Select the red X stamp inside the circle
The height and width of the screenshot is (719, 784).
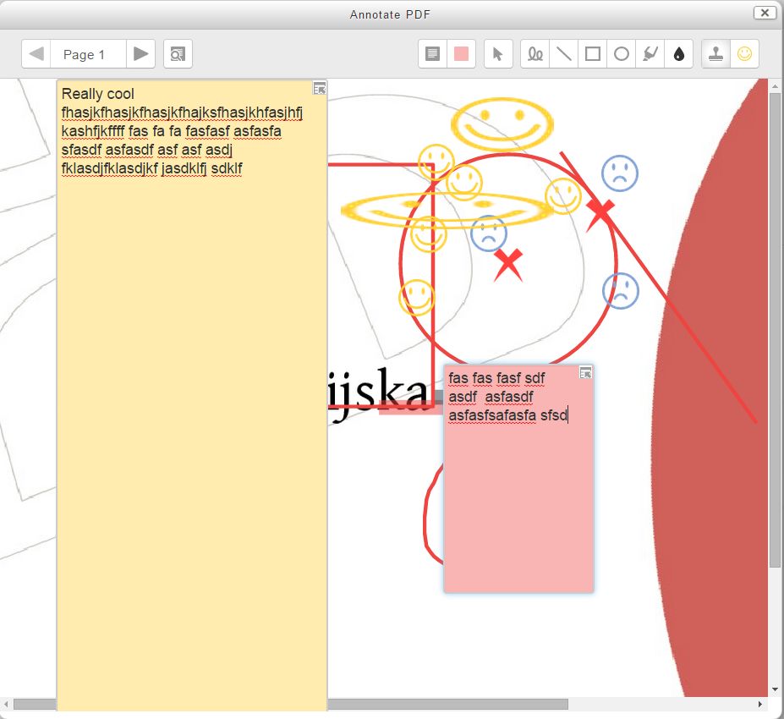pyautogui.click(x=508, y=265)
